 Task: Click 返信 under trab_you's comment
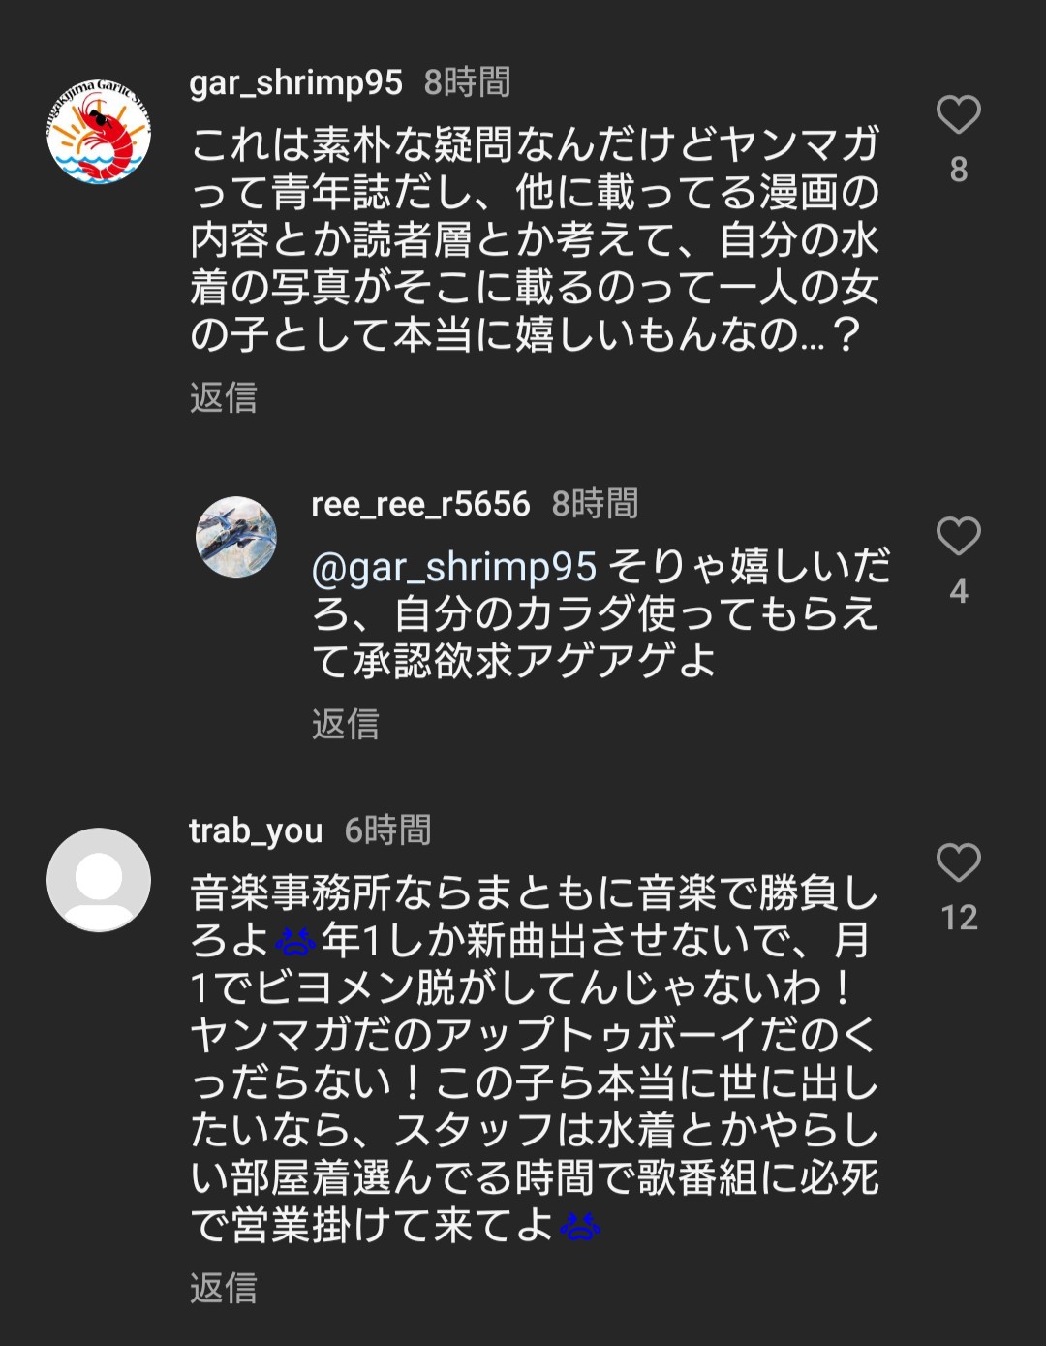[224, 1288]
